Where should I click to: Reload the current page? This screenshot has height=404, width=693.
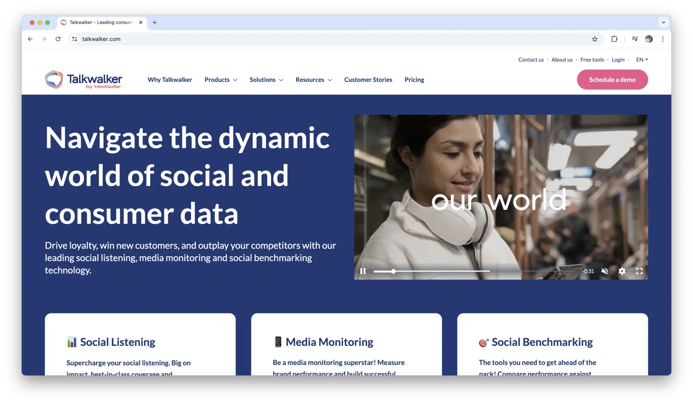(58, 39)
